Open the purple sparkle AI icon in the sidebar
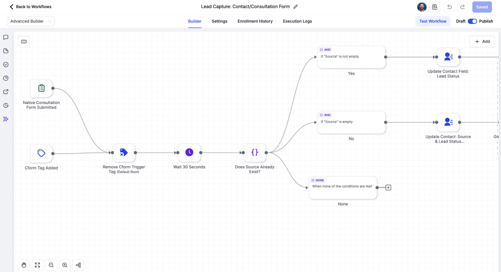501x272 pixels. point(6,119)
